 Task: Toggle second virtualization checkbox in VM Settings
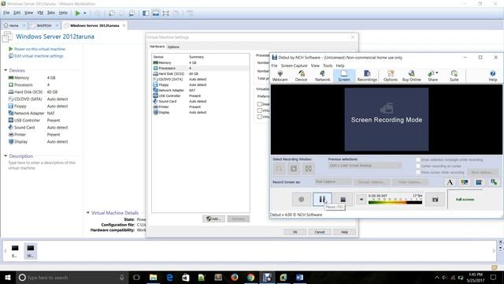[x=260, y=110]
